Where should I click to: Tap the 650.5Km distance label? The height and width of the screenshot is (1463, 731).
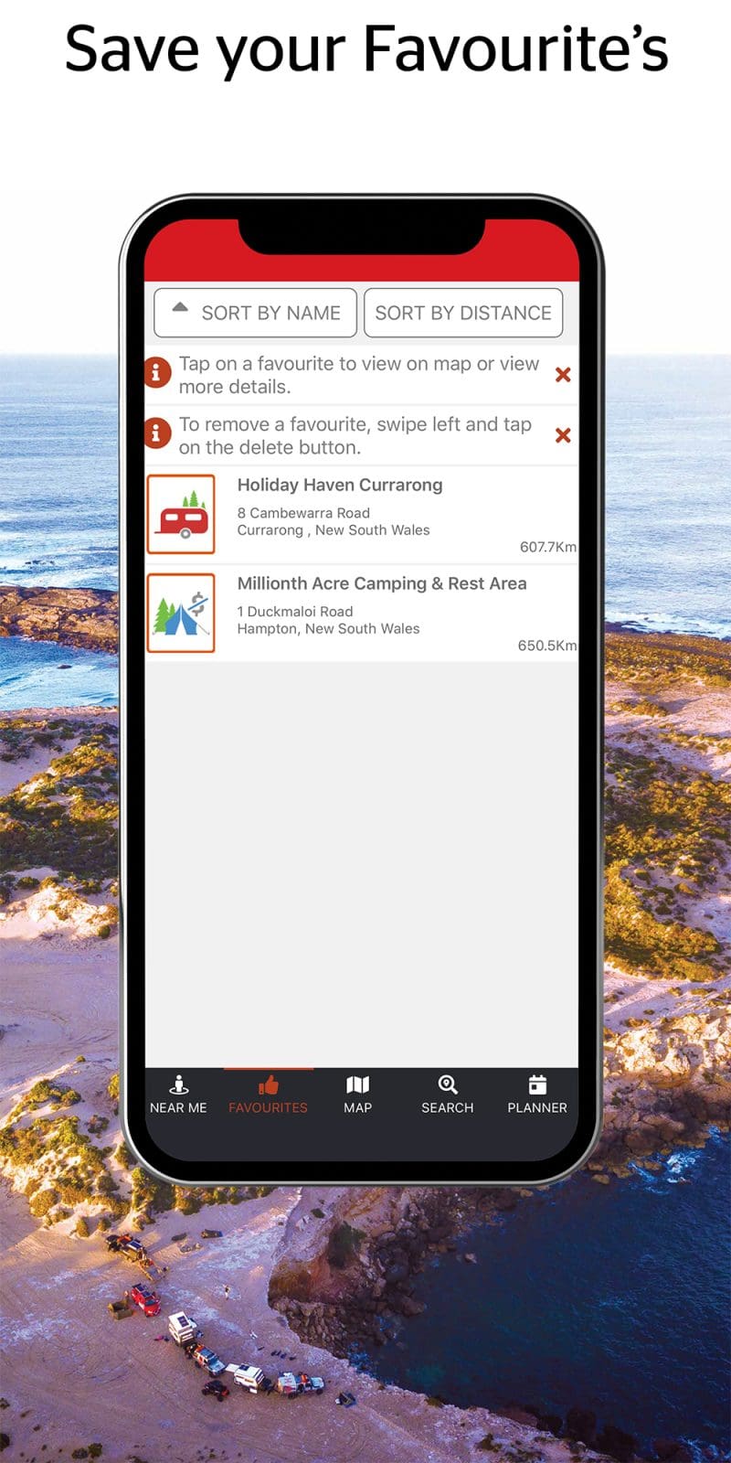(546, 646)
